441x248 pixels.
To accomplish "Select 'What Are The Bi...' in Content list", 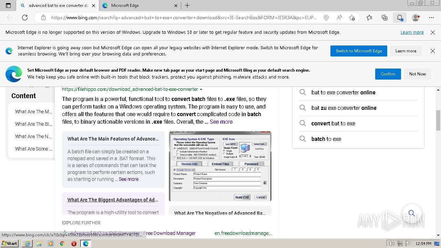I will 34,124.
